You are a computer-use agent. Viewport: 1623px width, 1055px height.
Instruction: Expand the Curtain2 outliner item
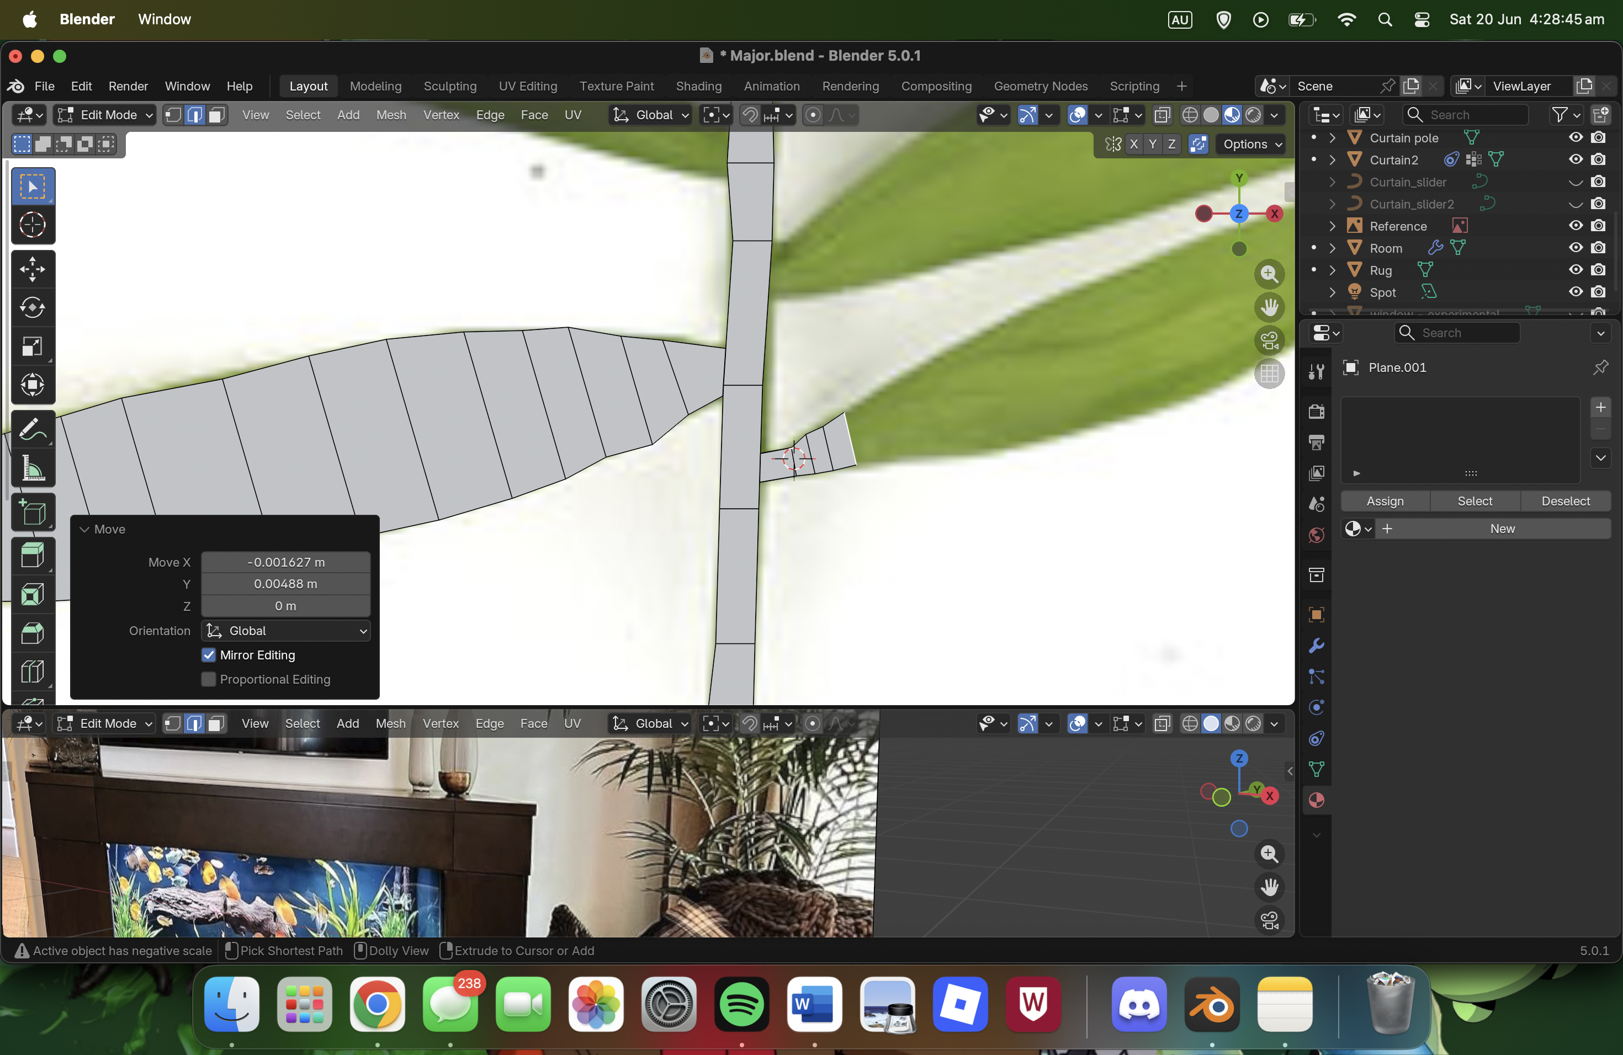[x=1332, y=159]
